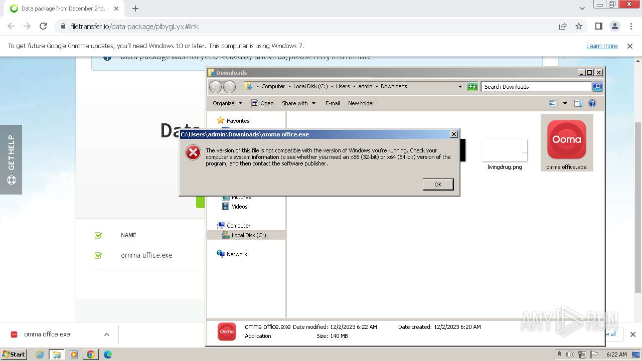Open the Share with menu
642x361 pixels.
pos(299,103)
